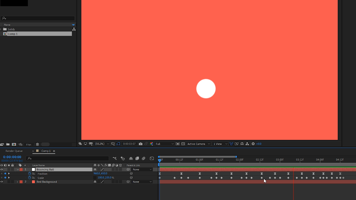
Task: Click the Primary Viewer monitor icon
Action: pyautogui.click(x=85, y=144)
